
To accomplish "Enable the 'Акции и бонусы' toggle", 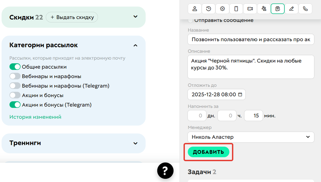I will click(15, 95).
